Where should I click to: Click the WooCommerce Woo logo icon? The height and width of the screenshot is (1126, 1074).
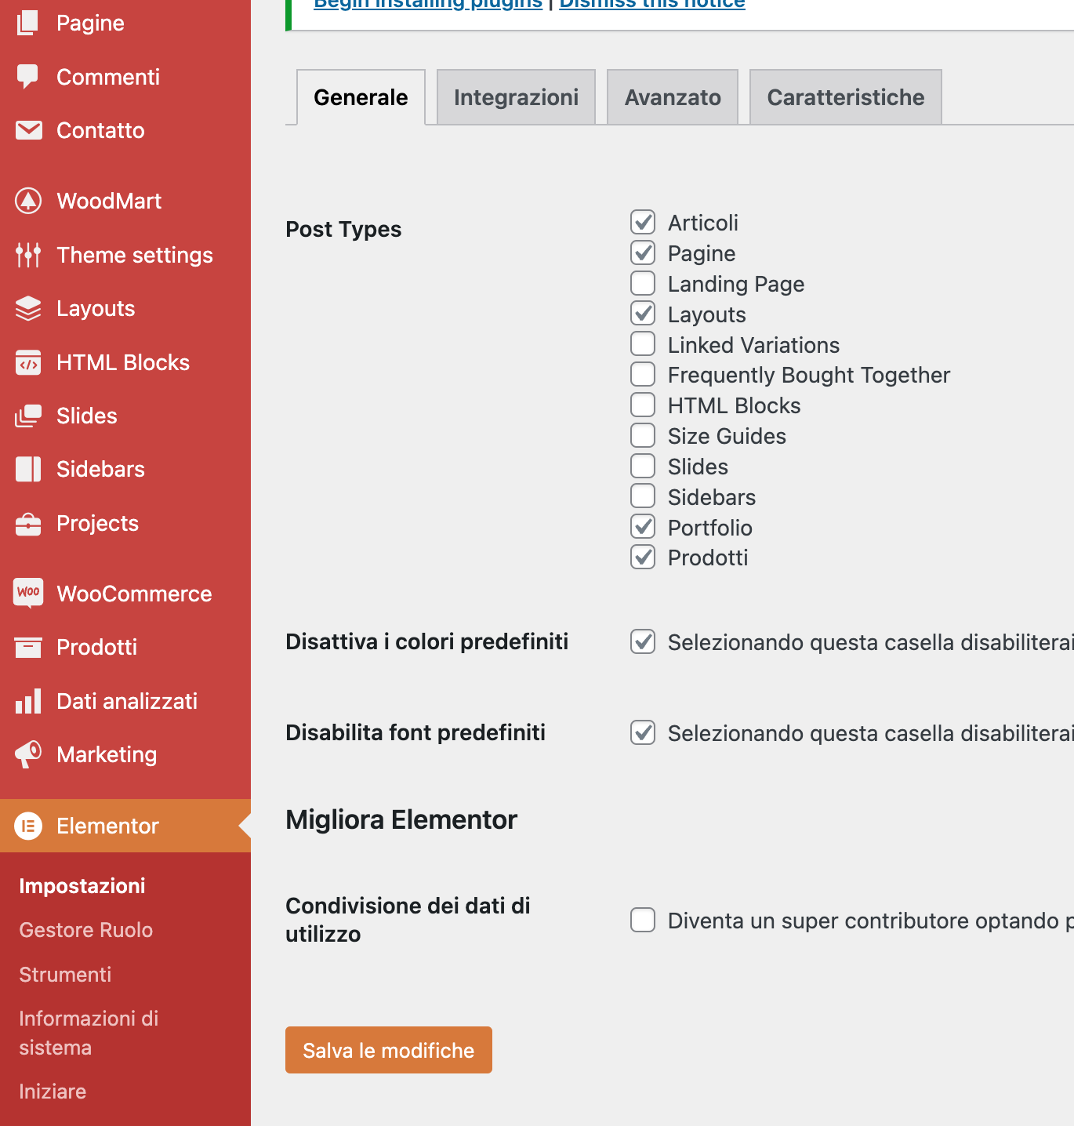point(28,592)
